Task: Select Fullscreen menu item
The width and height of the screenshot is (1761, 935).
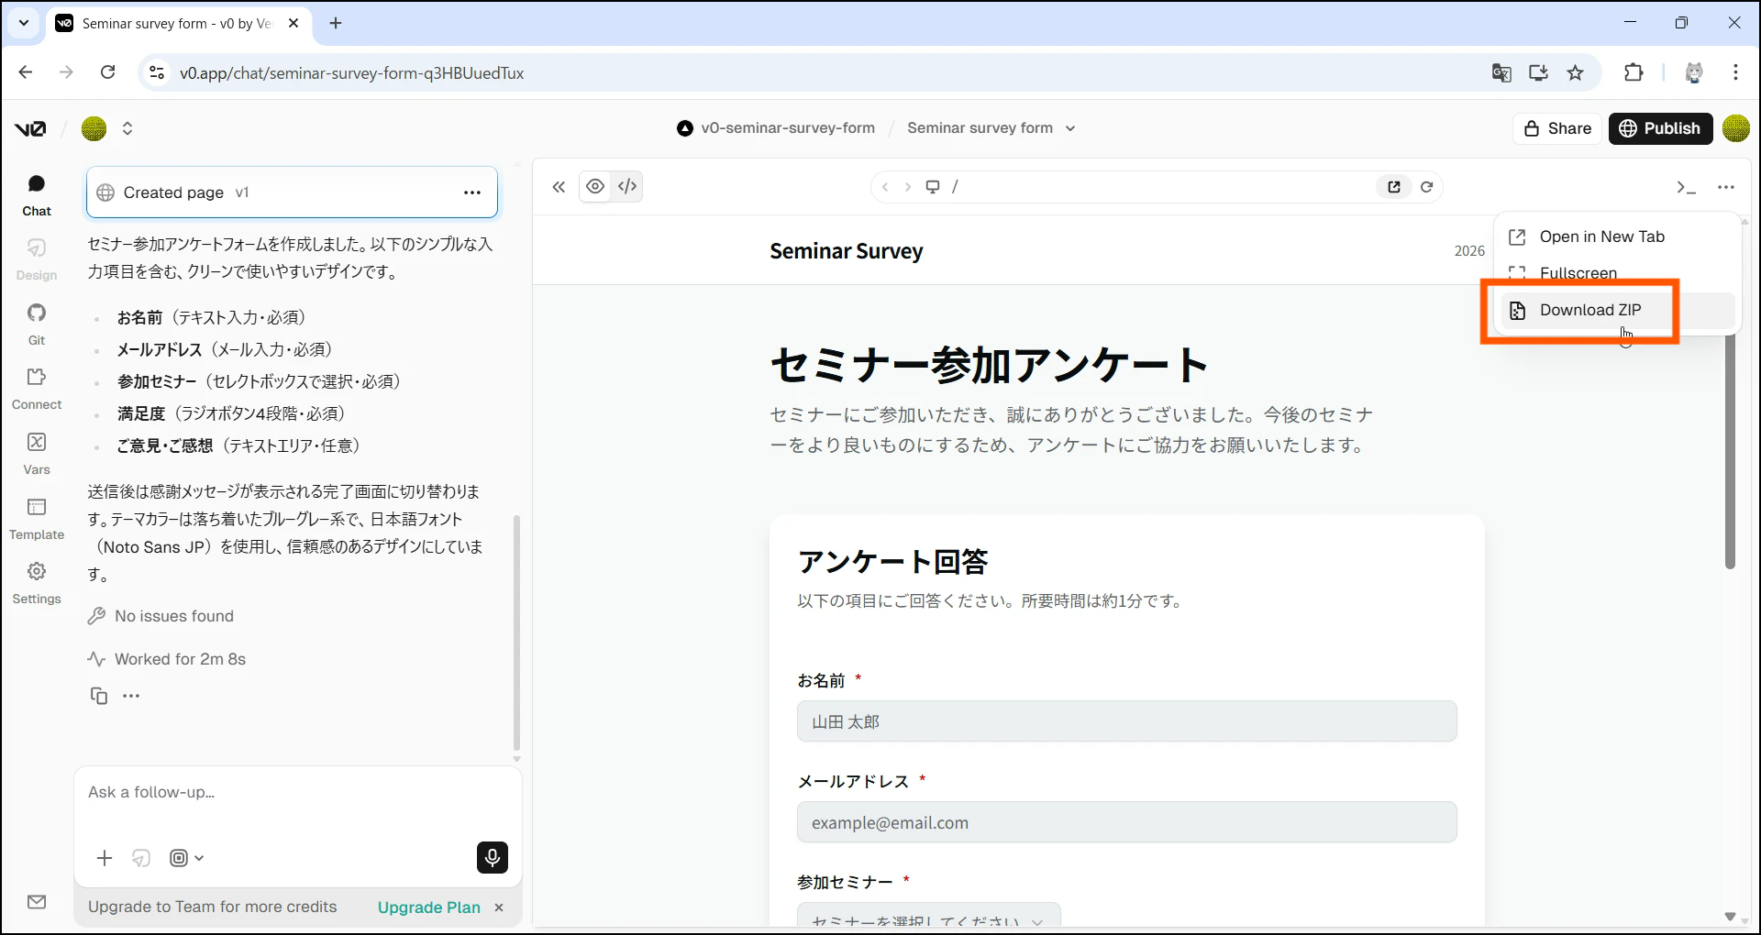Action: [1618, 273]
